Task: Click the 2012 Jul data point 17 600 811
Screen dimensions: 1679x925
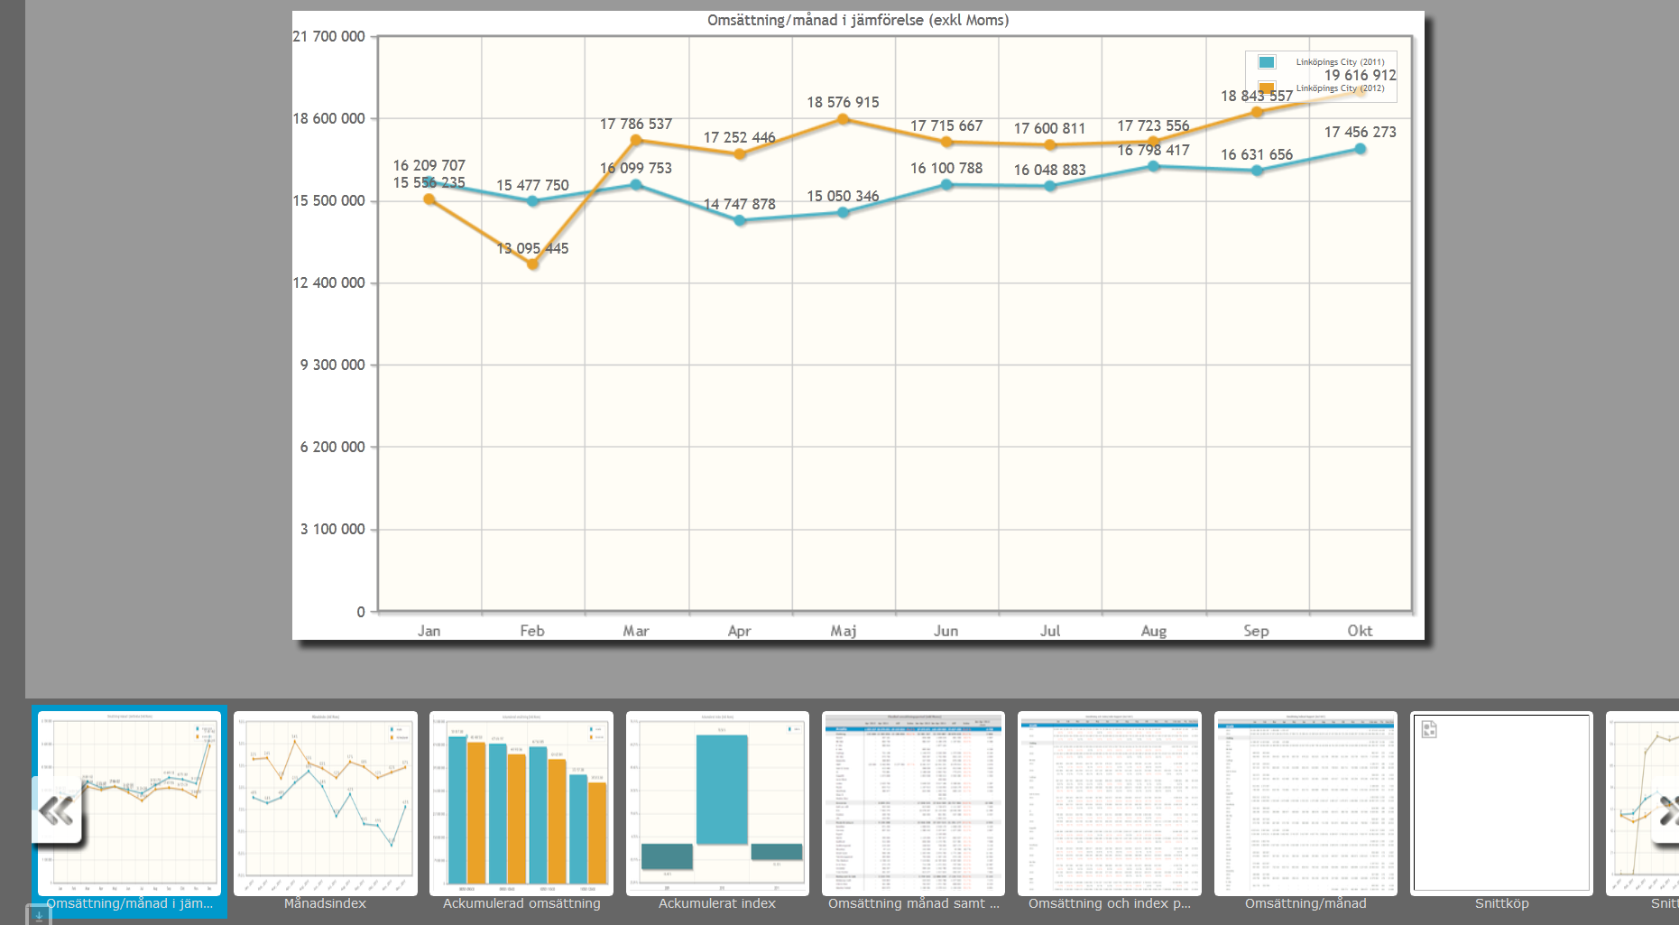Action: point(1050,145)
